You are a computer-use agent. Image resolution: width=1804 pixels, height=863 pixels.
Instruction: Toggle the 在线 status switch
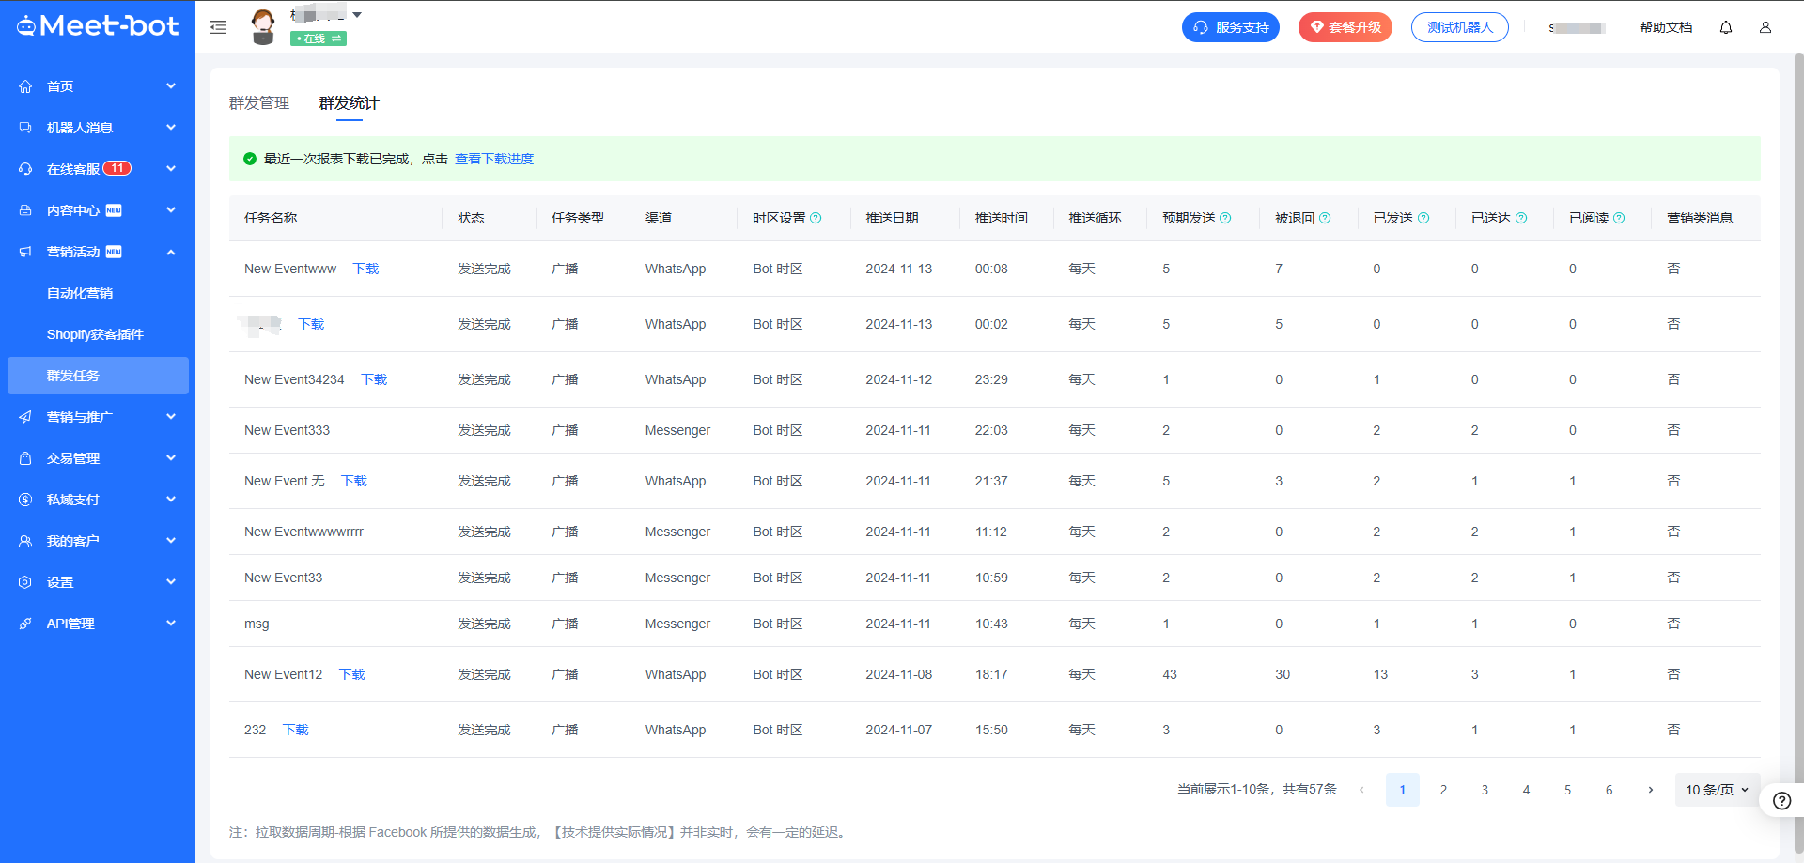pyautogui.click(x=319, y=39)
